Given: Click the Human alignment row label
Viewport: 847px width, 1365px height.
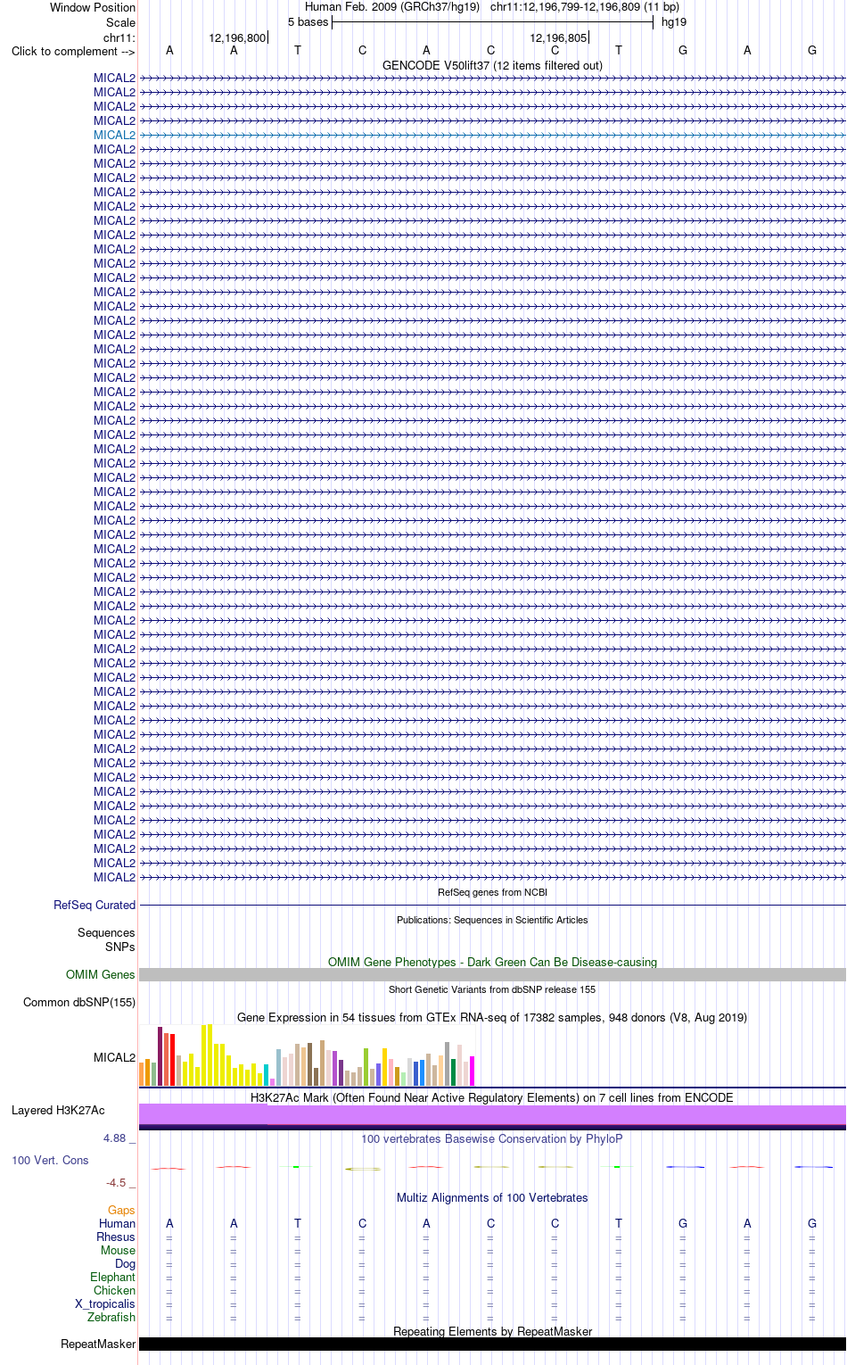Looking at the screenshot, I should [117, 1223].
